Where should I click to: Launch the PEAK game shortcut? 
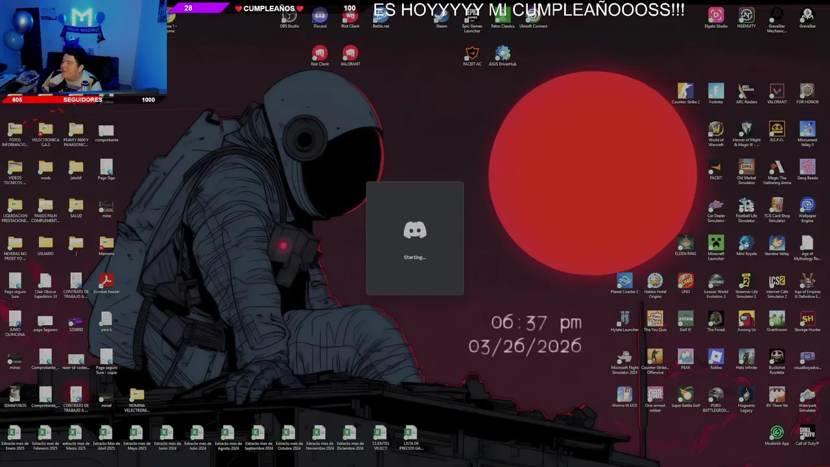[685, 359]
